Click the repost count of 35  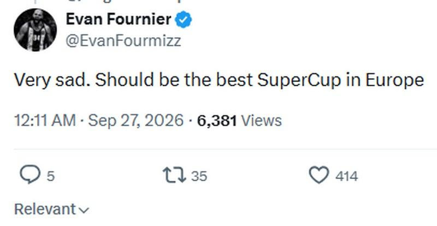(x=199, y=176)
